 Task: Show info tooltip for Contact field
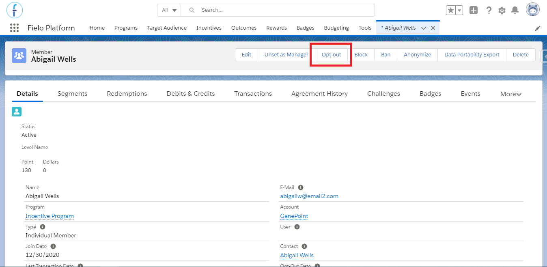(304, 246)
